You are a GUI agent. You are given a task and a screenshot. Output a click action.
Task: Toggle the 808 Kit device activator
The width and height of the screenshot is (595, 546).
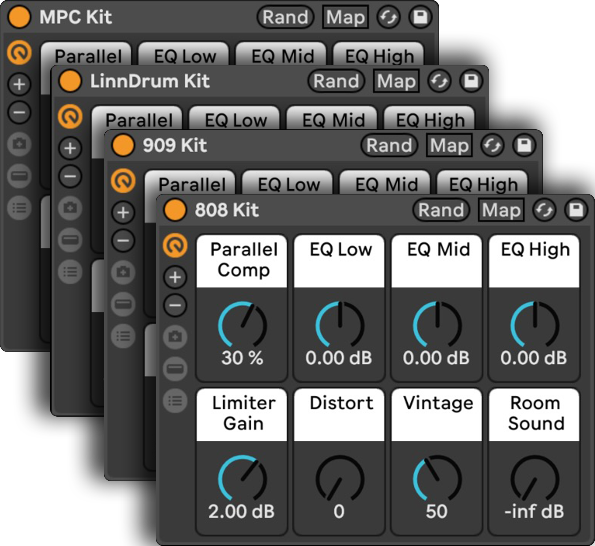(x=175, y=210)
